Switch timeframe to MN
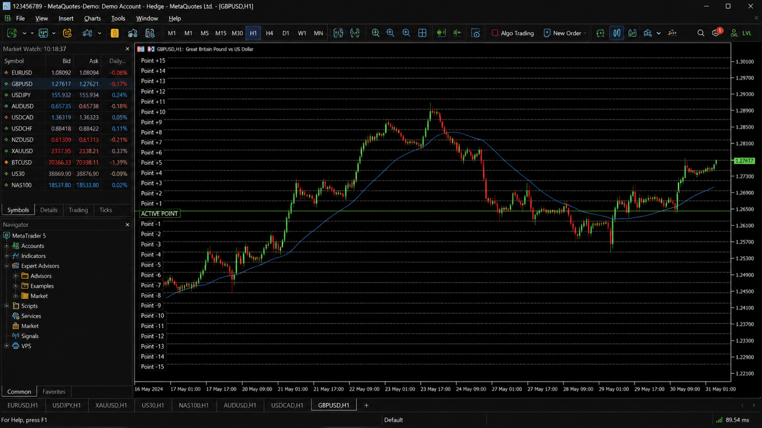This screenshot has width=762, height=428. pos(318,33)
